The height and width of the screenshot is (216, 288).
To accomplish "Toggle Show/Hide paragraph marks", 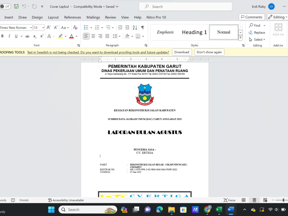I will [143, 28].
